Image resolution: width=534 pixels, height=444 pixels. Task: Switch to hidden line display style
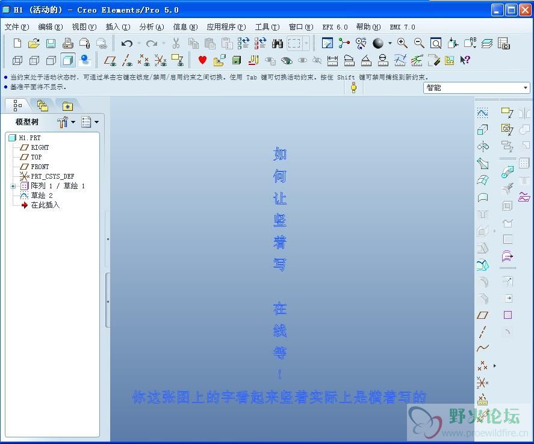point(34,60)
